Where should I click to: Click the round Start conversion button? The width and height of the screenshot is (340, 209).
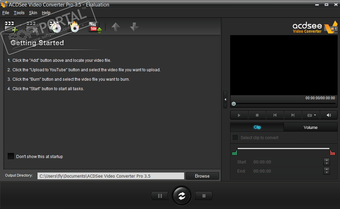182,196
